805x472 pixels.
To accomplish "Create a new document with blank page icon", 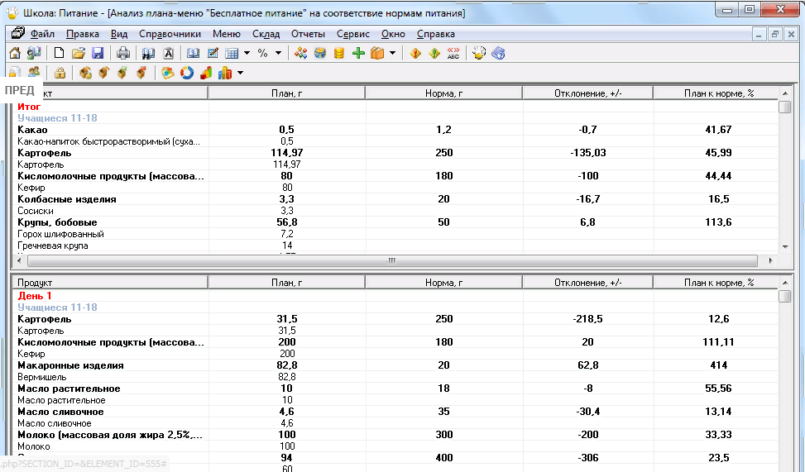I will [60, 53].
